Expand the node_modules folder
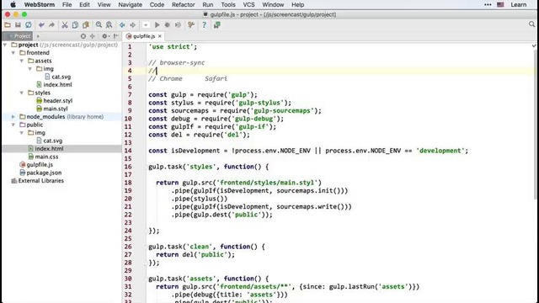The height and width of the screenshot is (303, 539). pyautogui.click(x=13, y=117)
